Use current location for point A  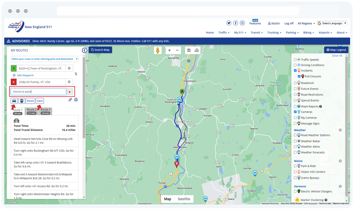69,68
